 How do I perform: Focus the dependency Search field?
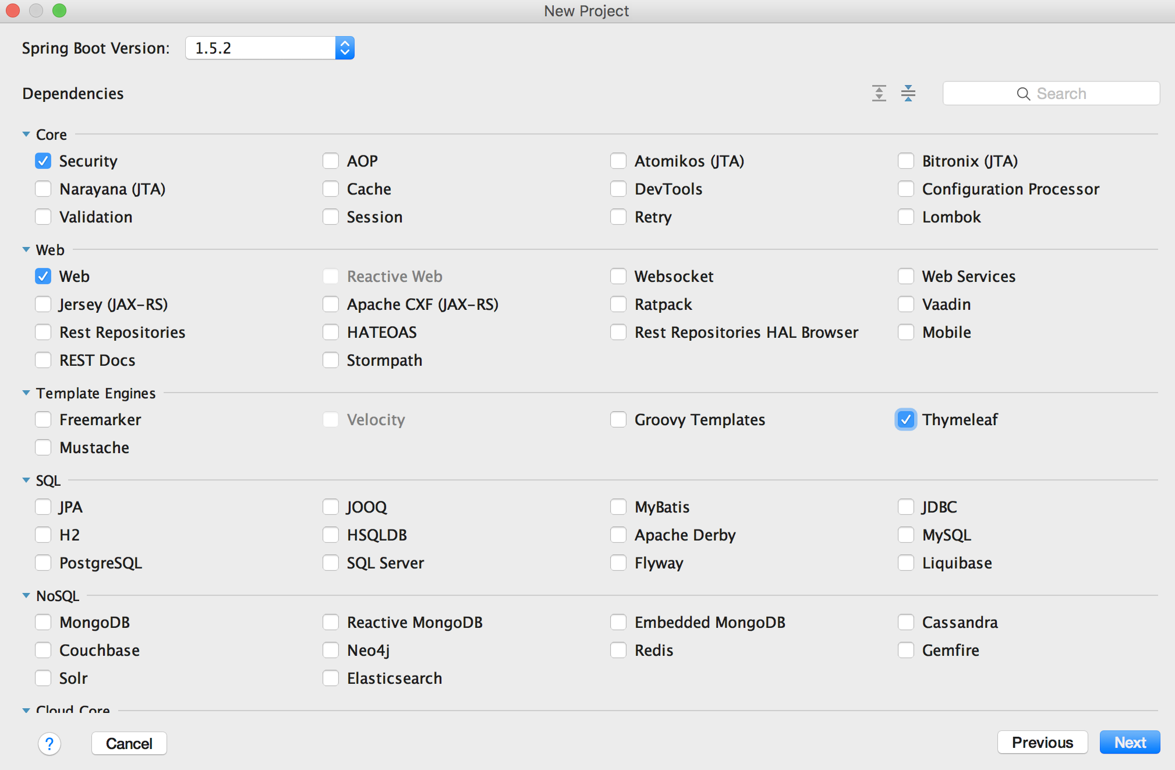(1051, 93)
